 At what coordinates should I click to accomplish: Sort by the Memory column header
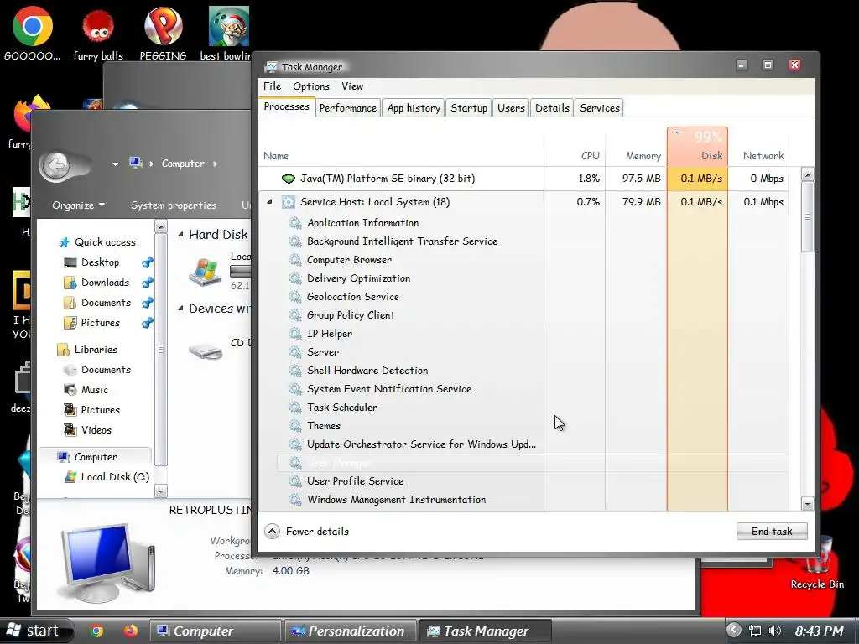coord(636,146)
